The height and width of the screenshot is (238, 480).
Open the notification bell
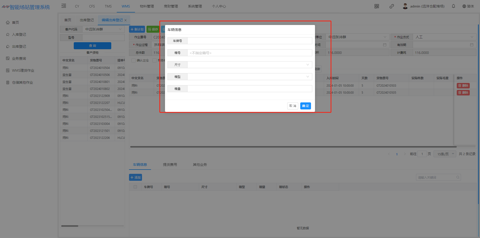[x=453, y=6]
